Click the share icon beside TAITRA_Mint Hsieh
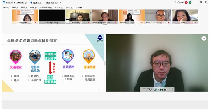 point(172,89)
